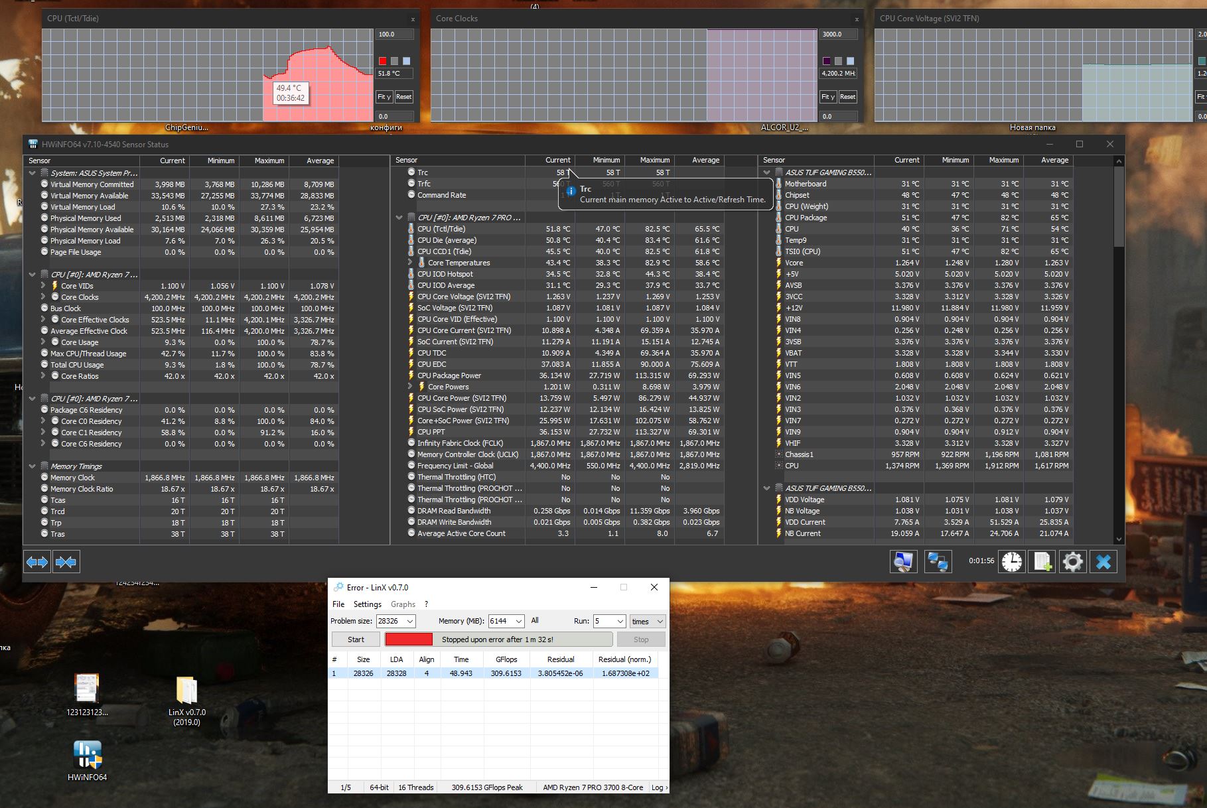Click the Residual (norm.) column header in LinX
This screenshot has width=1207, height=808.
point(624,659)
